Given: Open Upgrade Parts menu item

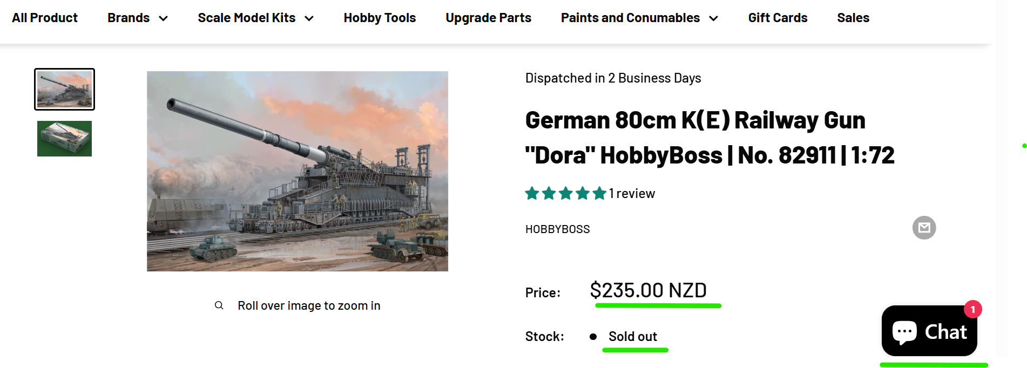Looking at the screenshot, I should click(488, 18).
